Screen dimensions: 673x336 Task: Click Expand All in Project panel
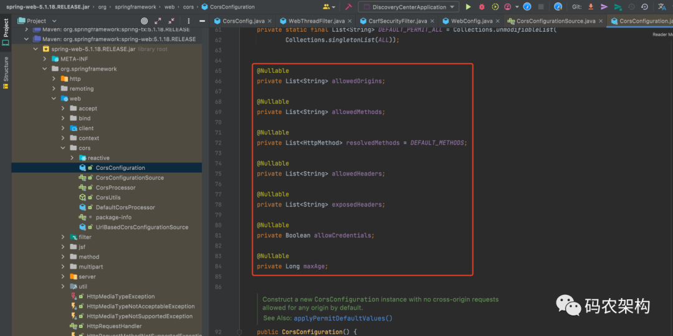pyautogui.click(x=158, y=21)
